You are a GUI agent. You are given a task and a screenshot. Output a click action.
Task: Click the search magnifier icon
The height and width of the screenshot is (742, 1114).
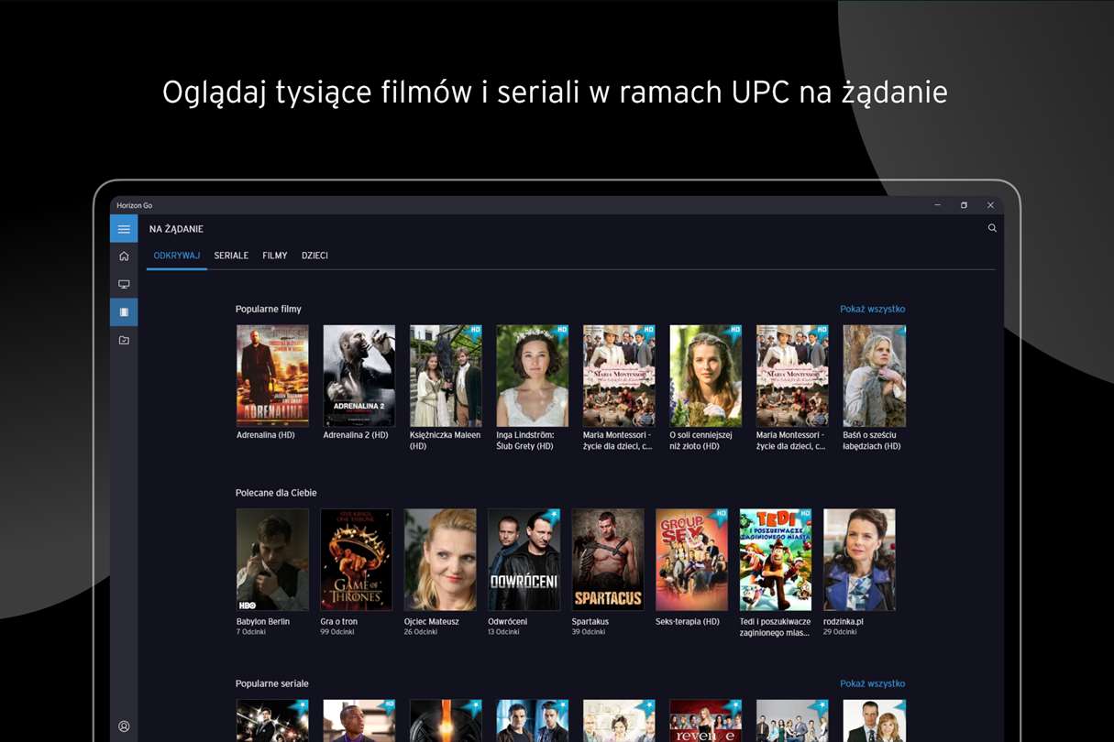click(x=992, y=228)
